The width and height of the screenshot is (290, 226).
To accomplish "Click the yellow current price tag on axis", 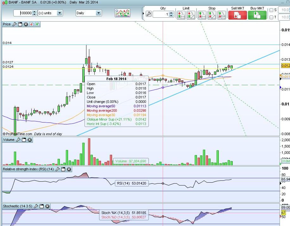I will pyautogui.click(x=285, y=66).
